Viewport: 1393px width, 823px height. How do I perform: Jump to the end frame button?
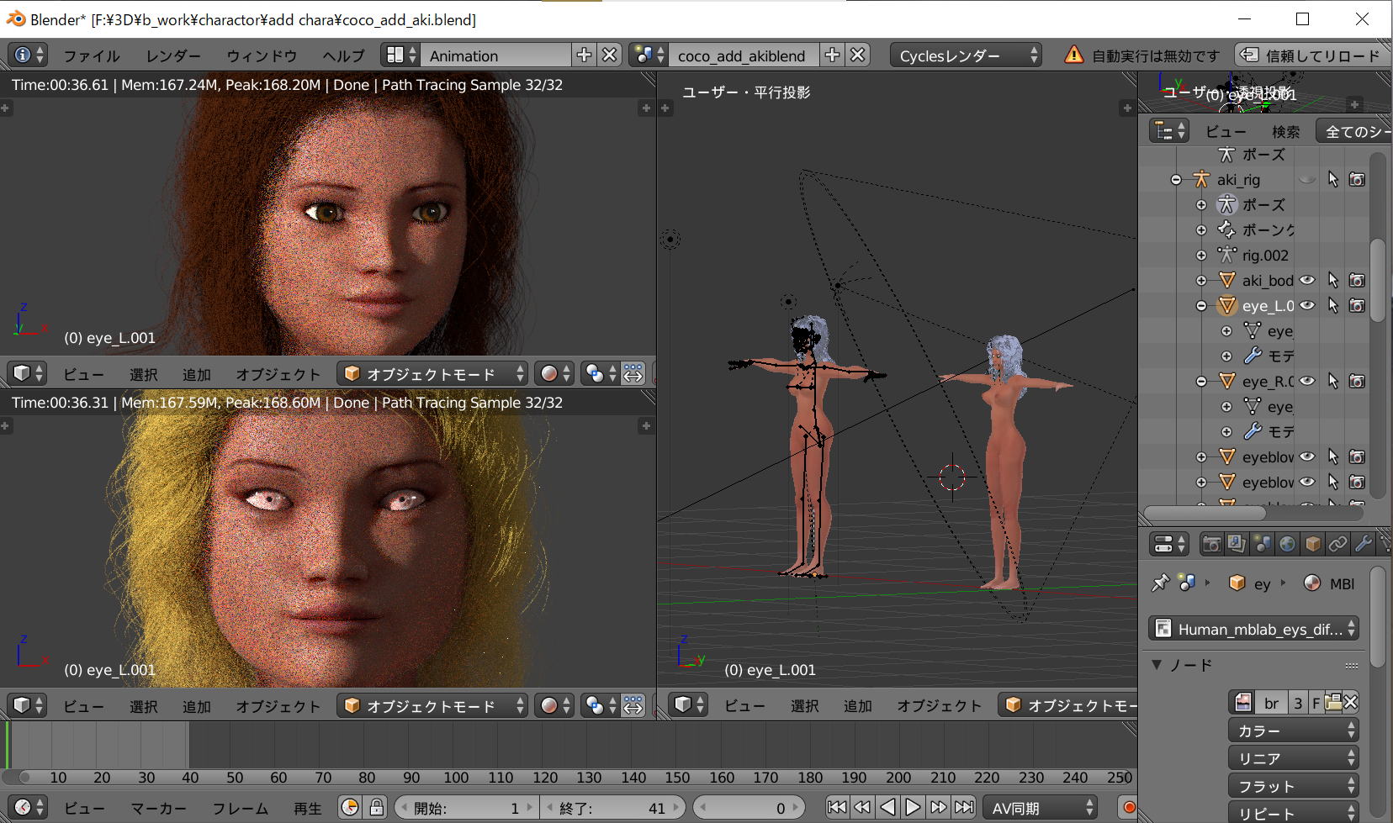(964, 808)
